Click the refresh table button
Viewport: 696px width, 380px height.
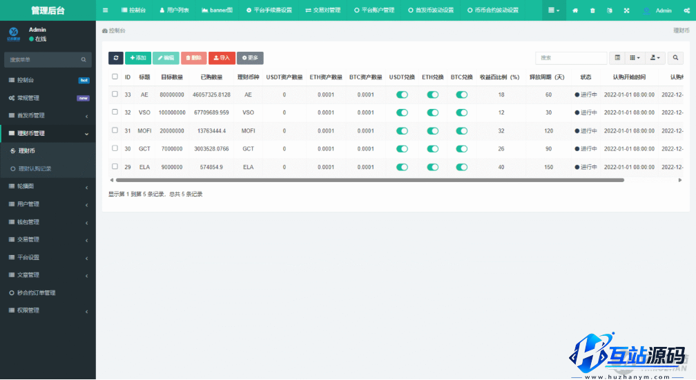point(115,58)
